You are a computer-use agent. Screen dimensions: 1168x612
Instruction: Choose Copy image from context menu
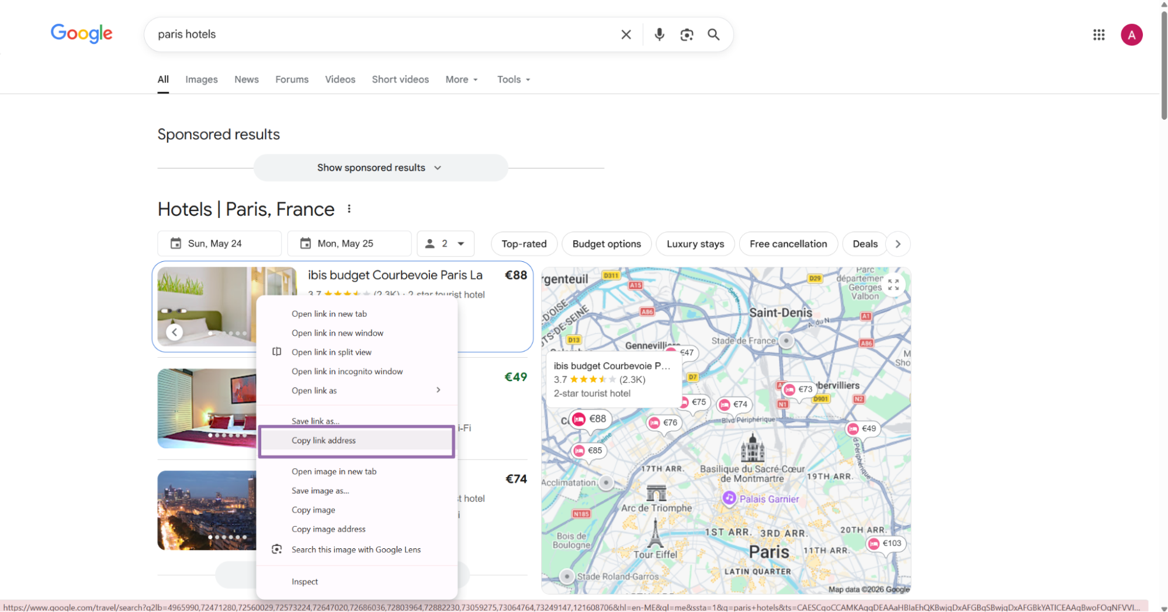click(x=357, y=510)
